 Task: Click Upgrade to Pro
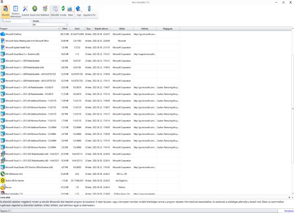point(89,11)
